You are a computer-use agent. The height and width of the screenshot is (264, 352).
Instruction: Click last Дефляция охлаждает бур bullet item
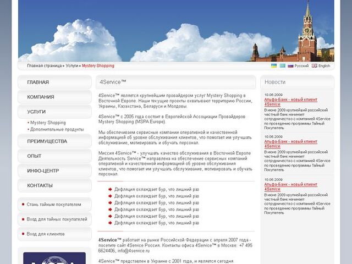point(157,223)
